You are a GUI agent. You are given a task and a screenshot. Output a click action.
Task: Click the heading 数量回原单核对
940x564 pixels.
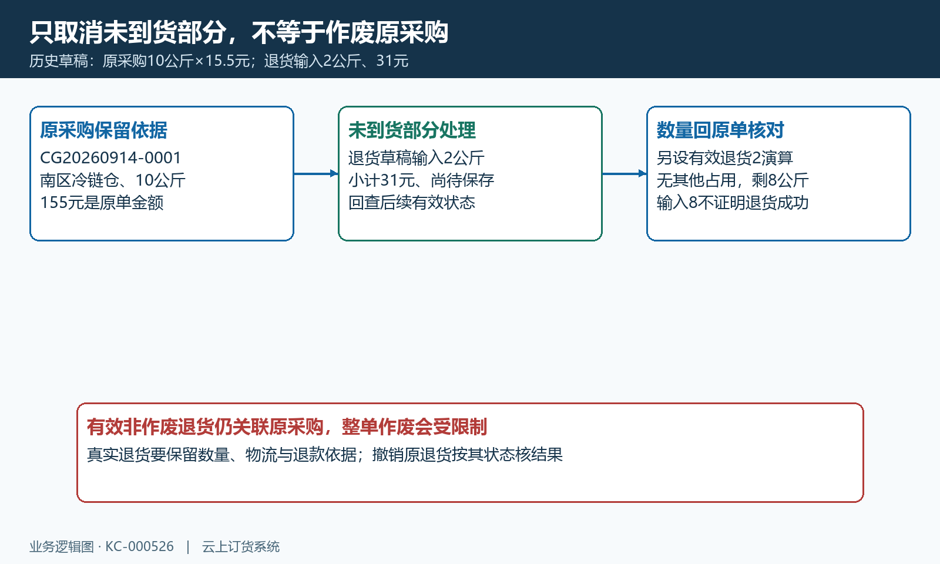pos(720,130)
